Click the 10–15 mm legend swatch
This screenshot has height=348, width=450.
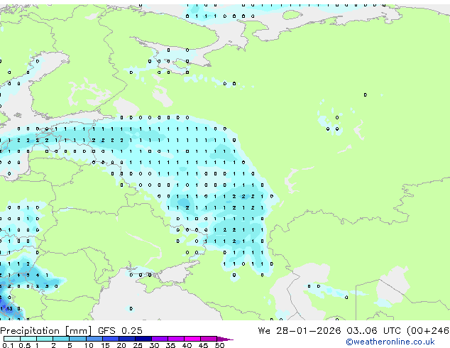(x=94, y=339)
